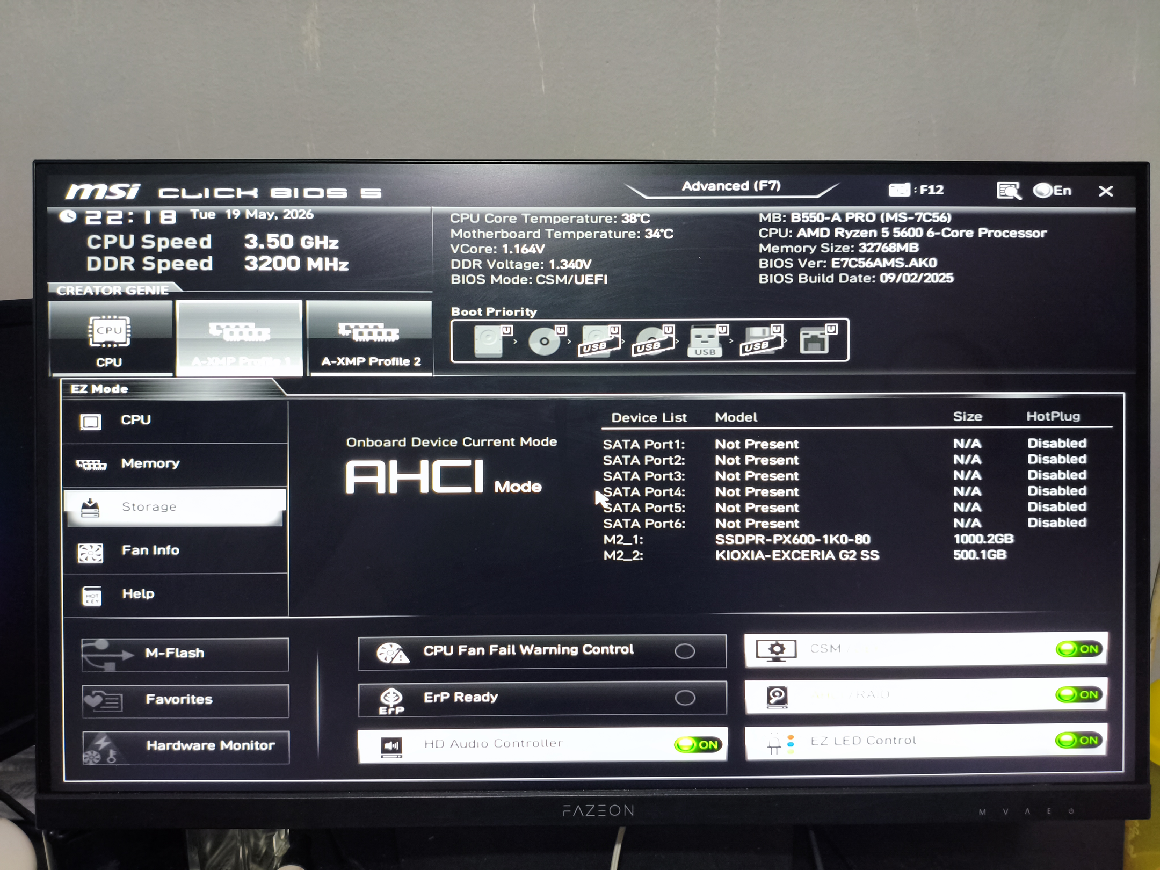Image resolution: width=1160 pixels, height=870 pixels.
Task: Toggle the AHCI/RAID ON switch
Action: click(x=1079, y=695)
